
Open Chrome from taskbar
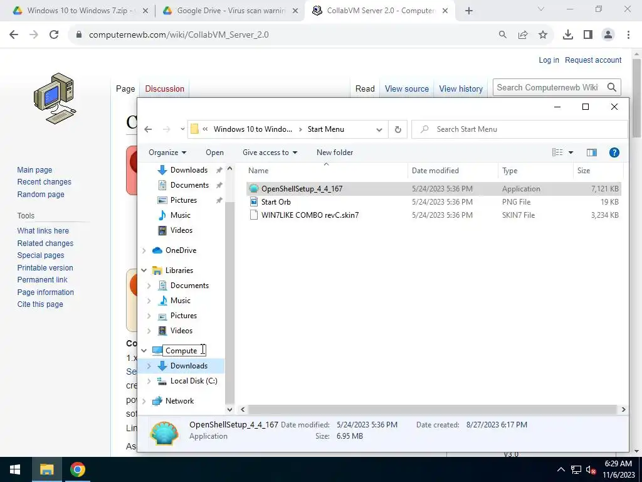[x=77, y=469]
